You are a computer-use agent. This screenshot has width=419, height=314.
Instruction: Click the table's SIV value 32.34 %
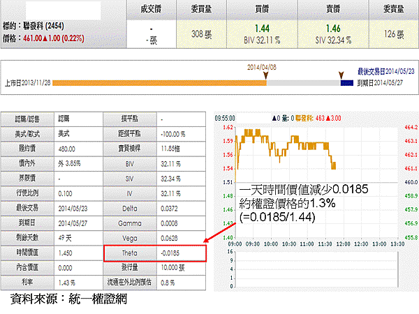(171, 179)
